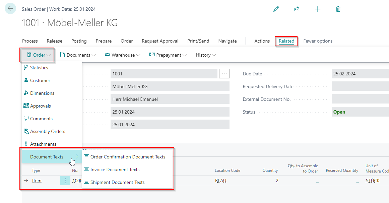Click the pencil edit icon
Screen dimensions: 389x203
(x=276, y=9)
